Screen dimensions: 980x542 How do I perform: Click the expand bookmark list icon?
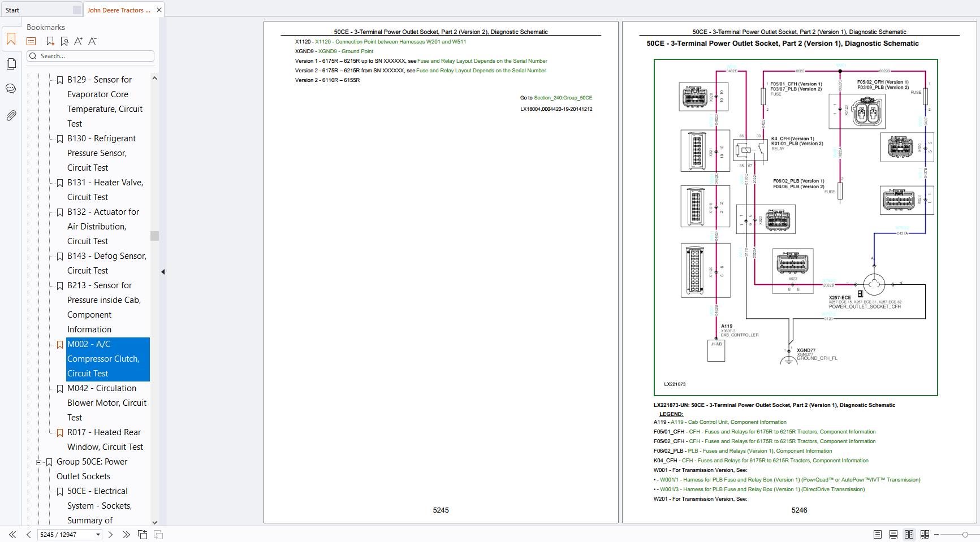click(x=31, y=41)
